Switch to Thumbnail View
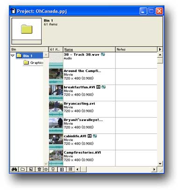This screenshot has height=190, width=178. coord(62,169)
